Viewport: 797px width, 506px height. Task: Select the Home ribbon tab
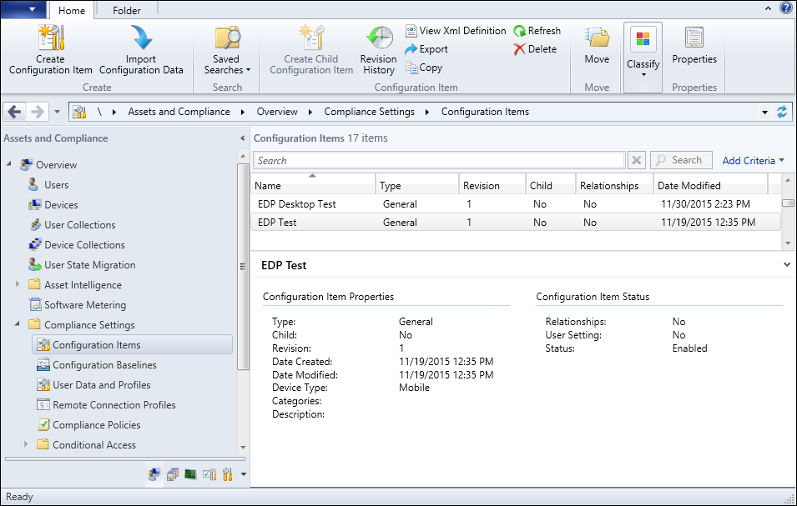click(x=71, y=11)
